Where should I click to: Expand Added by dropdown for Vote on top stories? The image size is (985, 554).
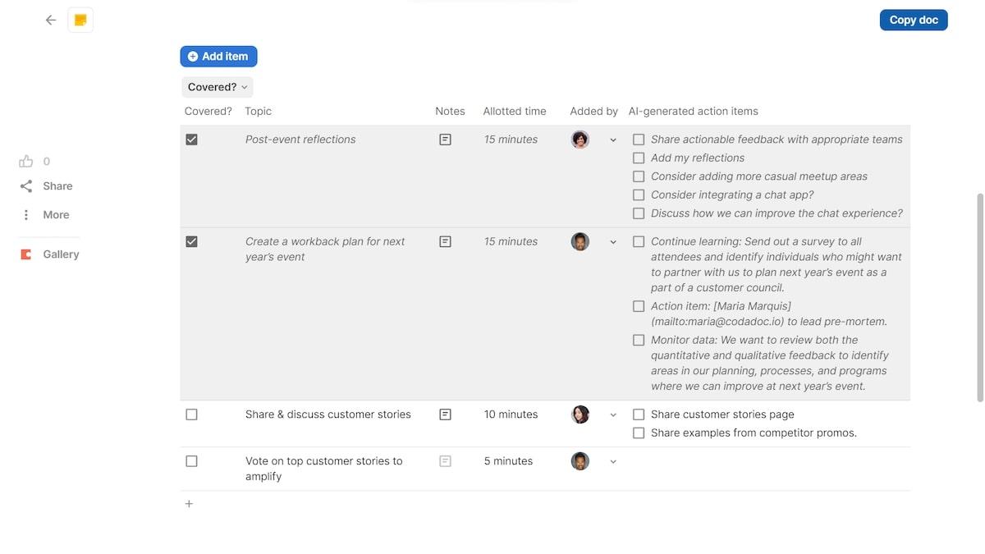pos(613,462)
